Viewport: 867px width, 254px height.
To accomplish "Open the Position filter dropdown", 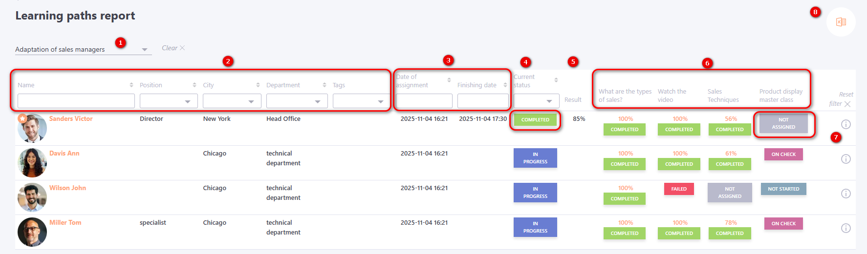I will pyautogui.click(x=169, y=101).
